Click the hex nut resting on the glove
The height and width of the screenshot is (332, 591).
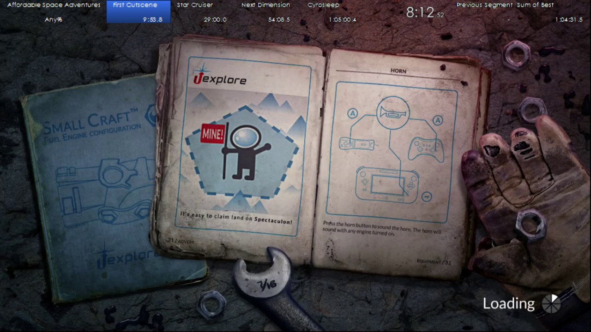(x=531, y=225)
